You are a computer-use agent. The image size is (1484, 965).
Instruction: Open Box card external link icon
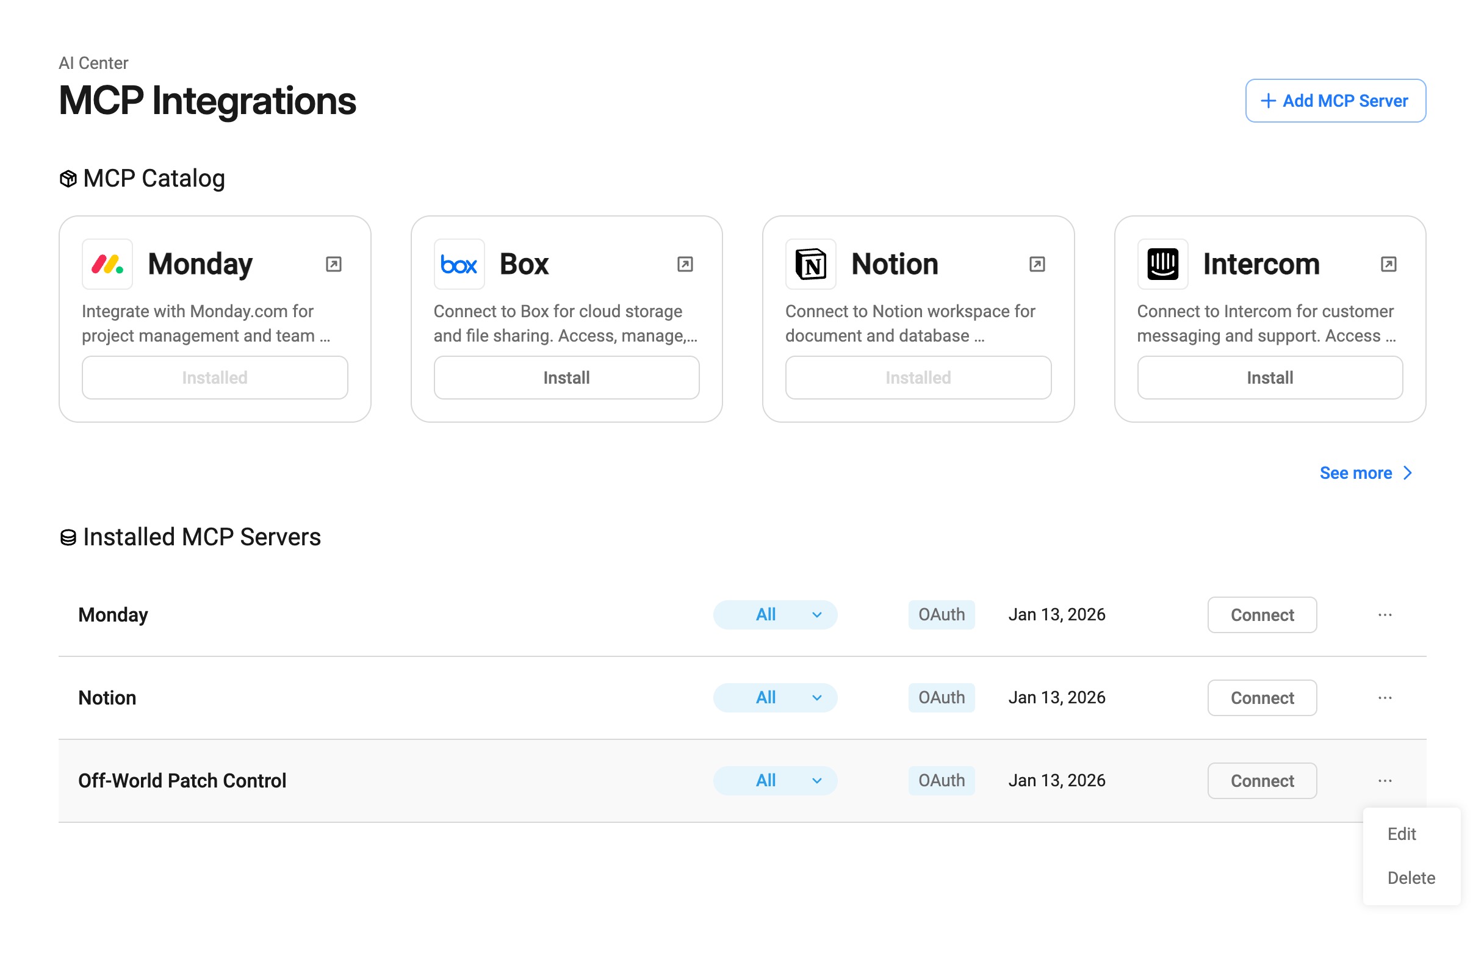pos(685,264)
